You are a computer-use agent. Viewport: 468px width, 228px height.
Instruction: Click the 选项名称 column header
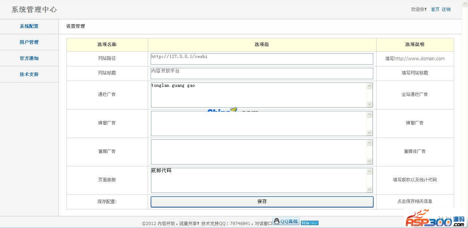(107, 45)
